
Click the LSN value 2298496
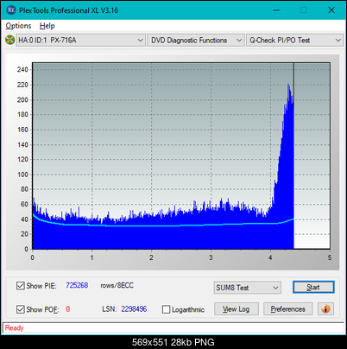pyautogui.click(x=134, y=309)
